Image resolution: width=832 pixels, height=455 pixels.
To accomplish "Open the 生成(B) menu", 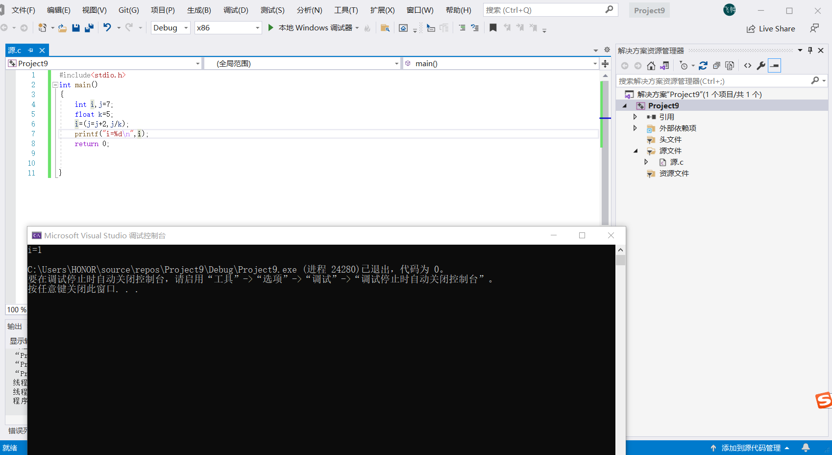I will click(199, 10).
